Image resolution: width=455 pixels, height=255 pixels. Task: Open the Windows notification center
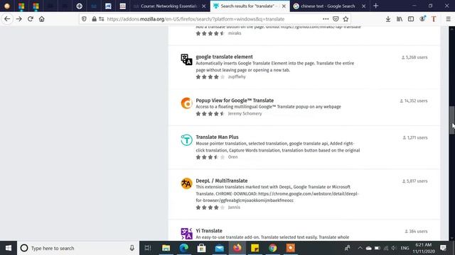443,248
